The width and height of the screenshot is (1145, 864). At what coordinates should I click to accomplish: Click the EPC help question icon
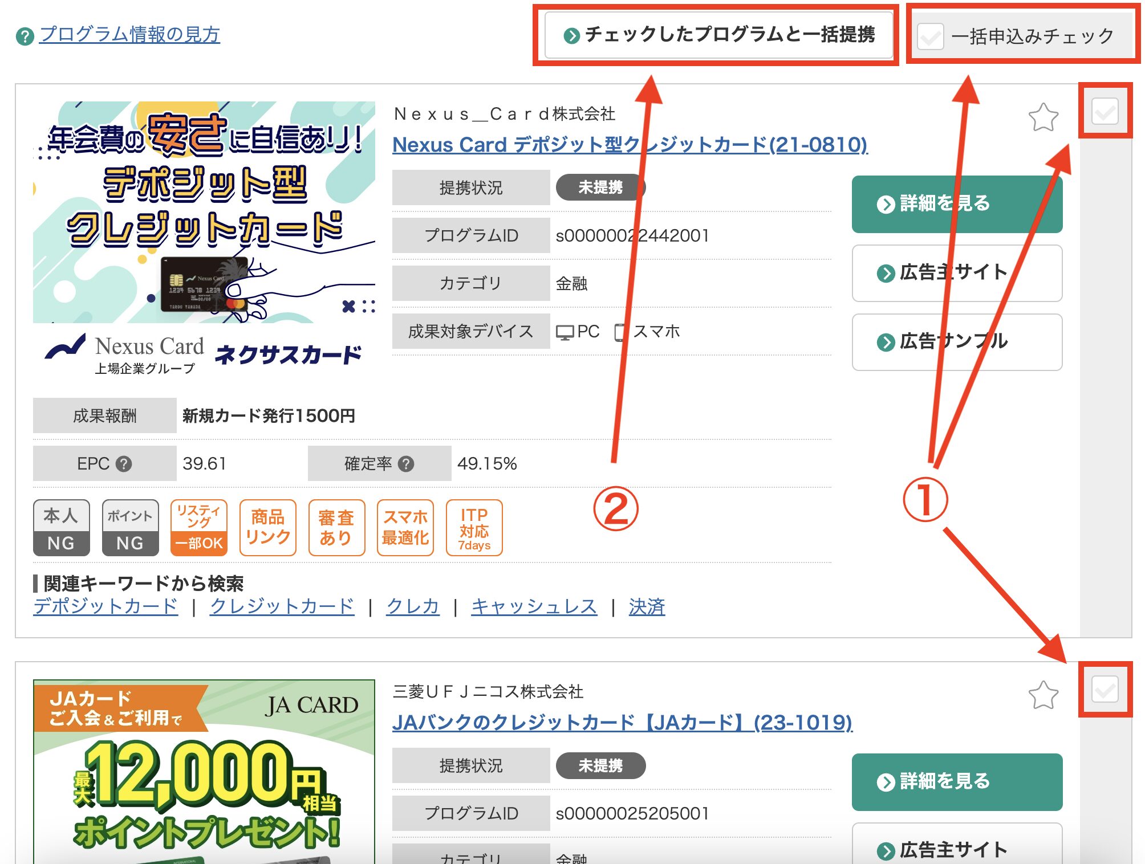(124, 464)
